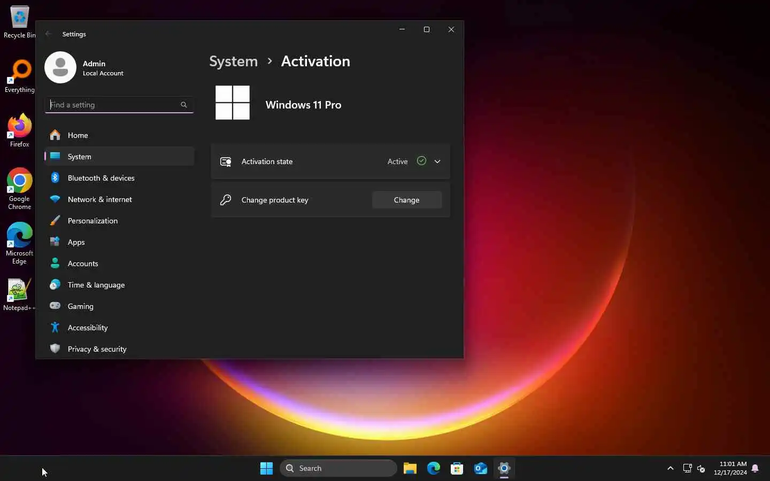Open the Home settings page
770x481 pixels.
pos(119,135)
